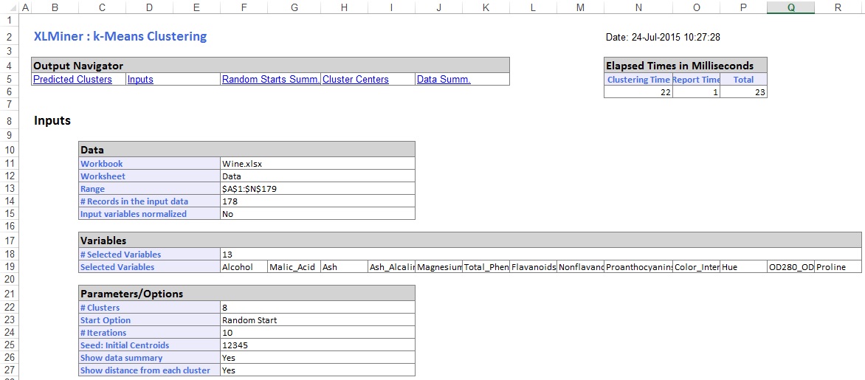Select the column Q header
This screenshot has width=865, height=380.
pyautogui.click(x=790, y=7)
